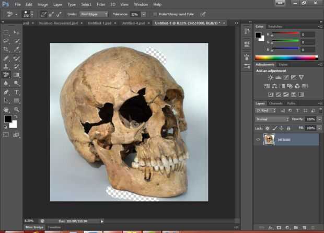Select the Background Eraser tool
The width and height of the screenshot is (324, 233).
[6, 75]
